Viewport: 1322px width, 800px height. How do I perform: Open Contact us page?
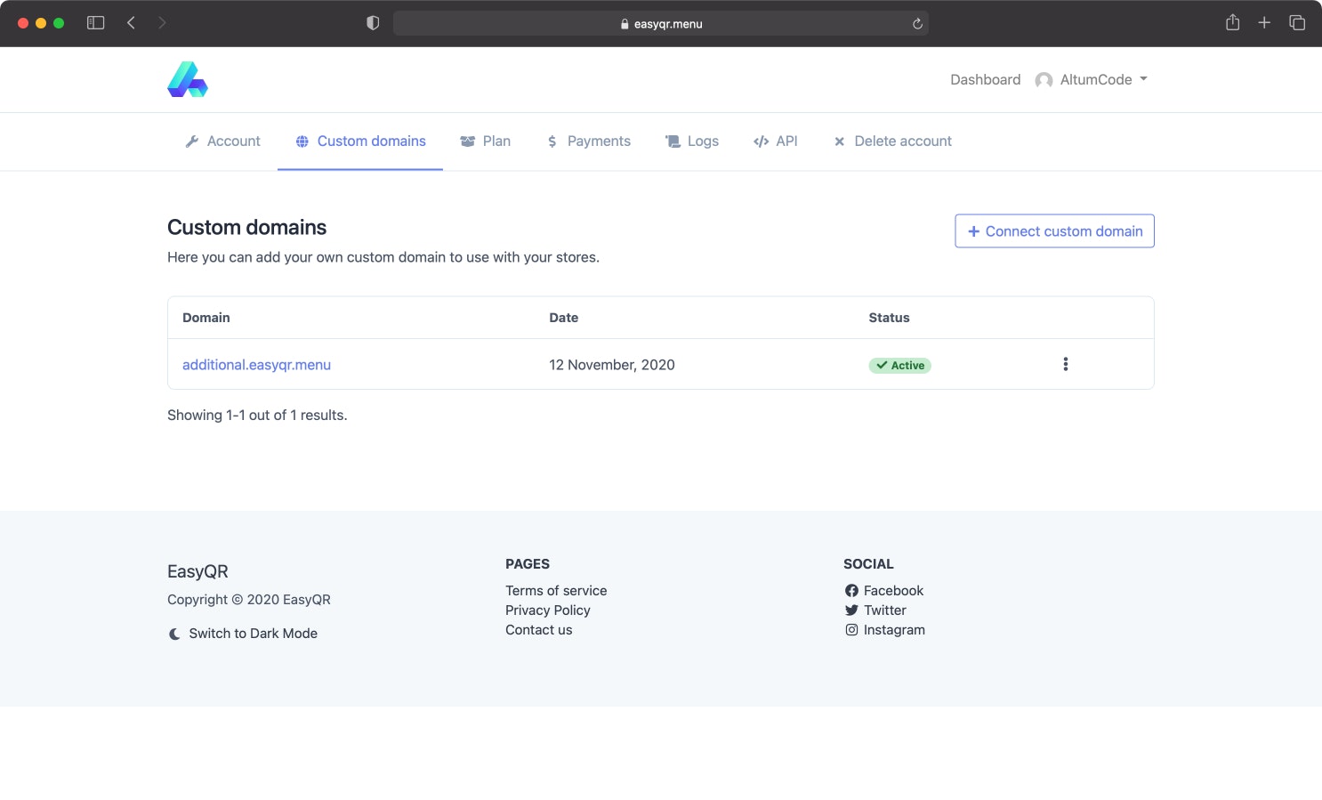538,630
